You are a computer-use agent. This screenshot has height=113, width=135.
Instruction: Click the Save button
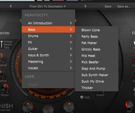point(108,6)
